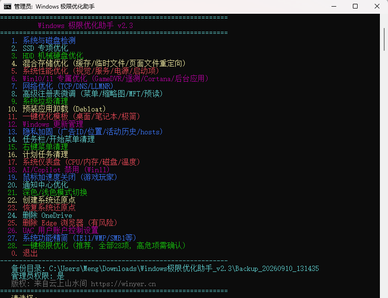Maximize the console window
388x298 pixels.
(x=355, y=7)
